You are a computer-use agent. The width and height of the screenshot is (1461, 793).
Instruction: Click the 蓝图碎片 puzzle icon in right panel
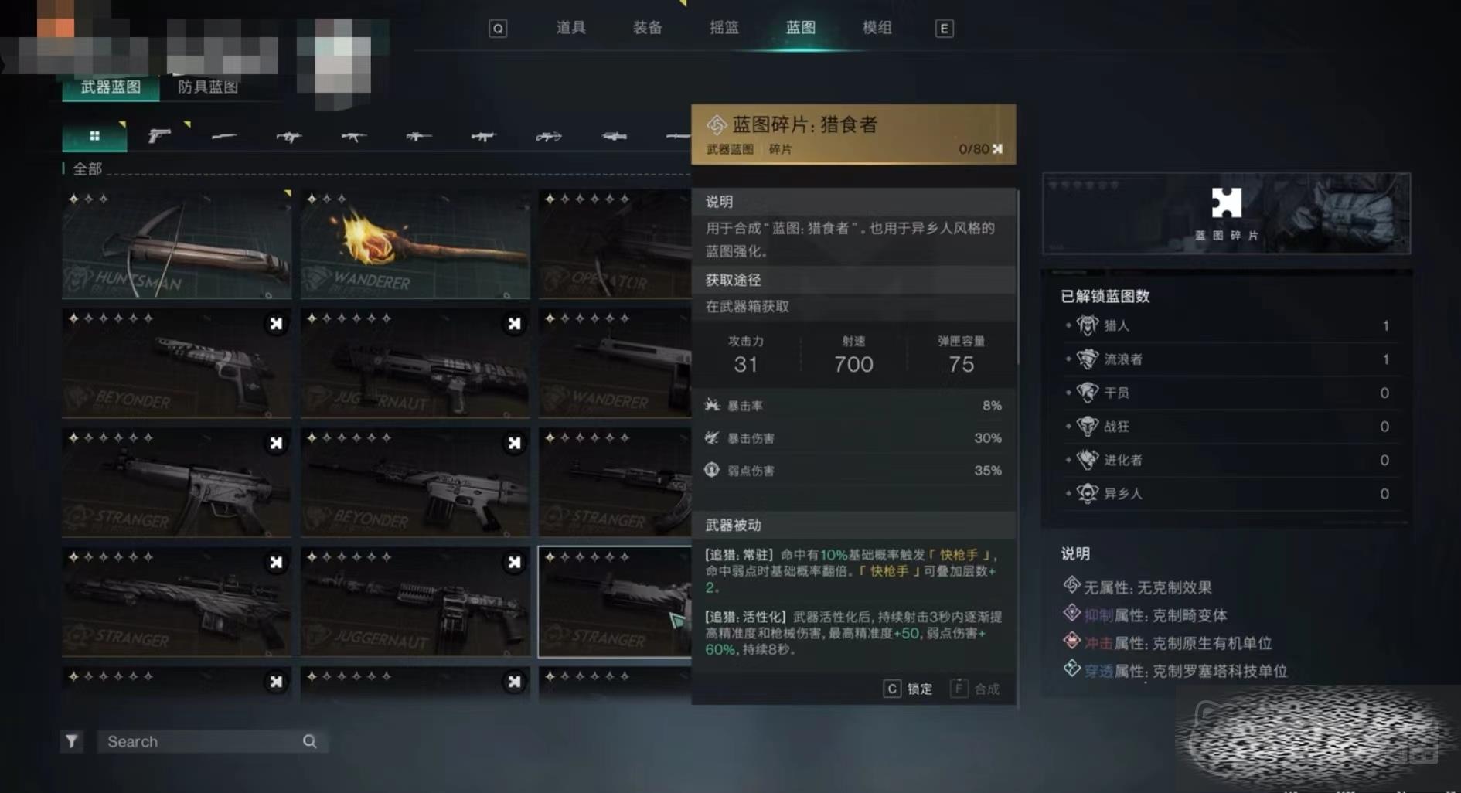[x=1226, y=203]
